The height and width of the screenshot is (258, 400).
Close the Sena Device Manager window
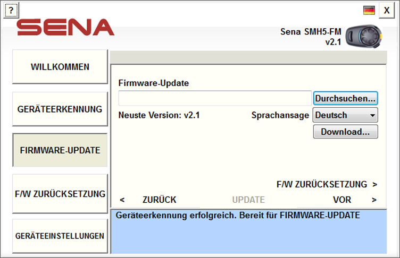click(387, 11)
